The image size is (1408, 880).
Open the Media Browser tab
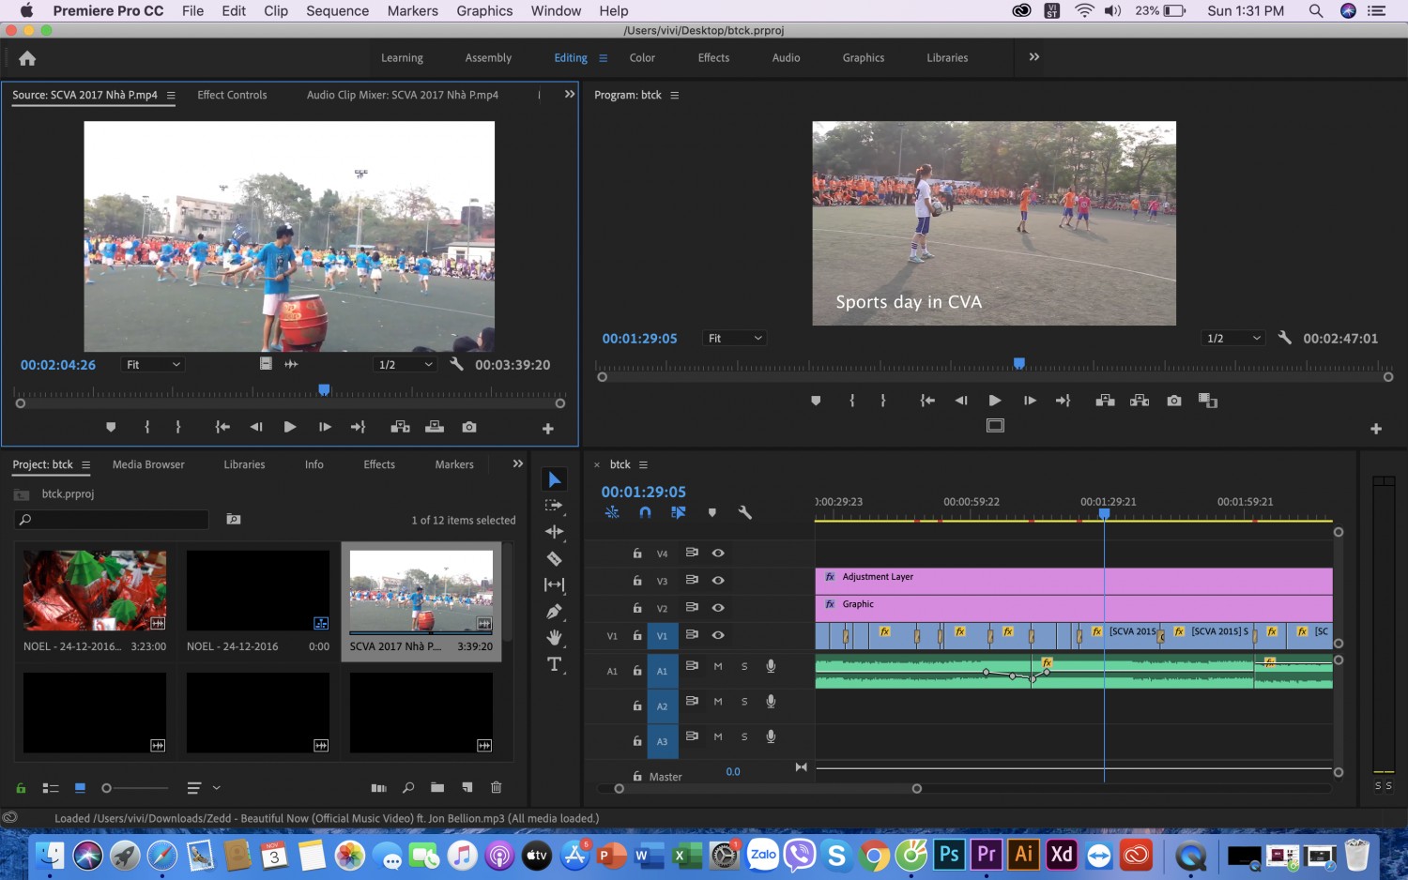pyautogui.click(x=148, y=464)
